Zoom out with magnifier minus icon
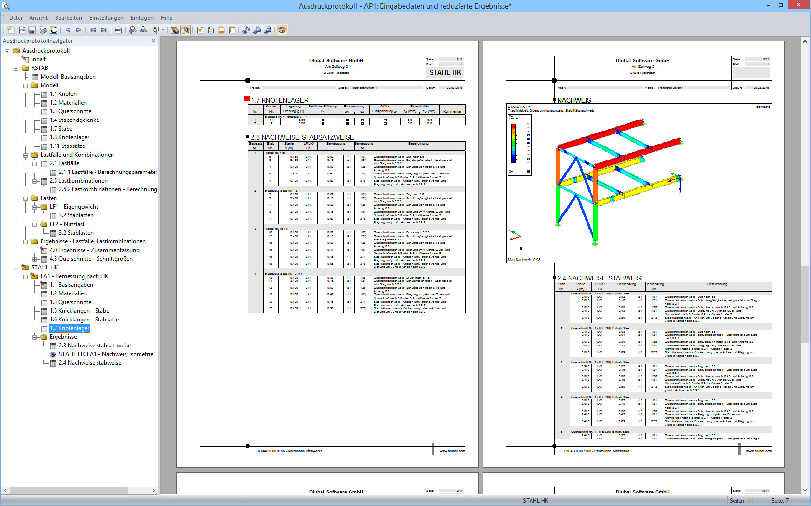Screen dimensions: 811x506 point(143,30)
